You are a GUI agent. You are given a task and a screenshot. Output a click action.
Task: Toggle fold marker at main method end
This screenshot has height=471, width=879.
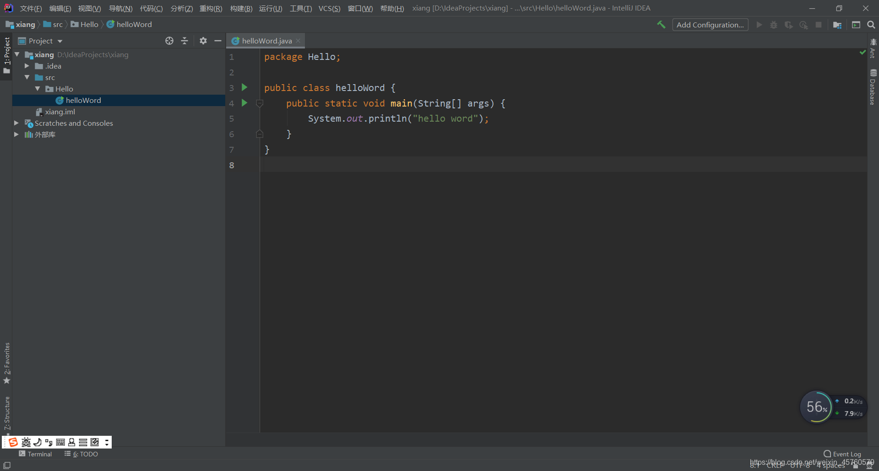[260, 134]
